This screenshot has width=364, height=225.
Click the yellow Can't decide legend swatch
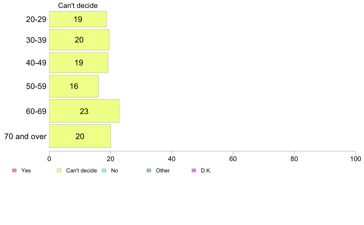(x=59, y=171)
